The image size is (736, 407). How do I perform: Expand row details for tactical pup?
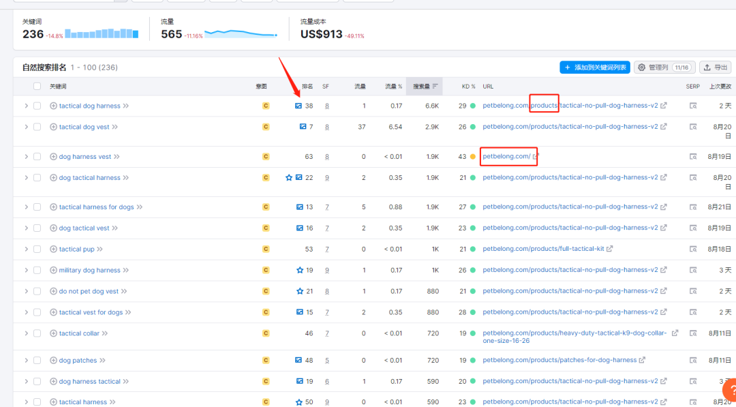coord(27,249)
